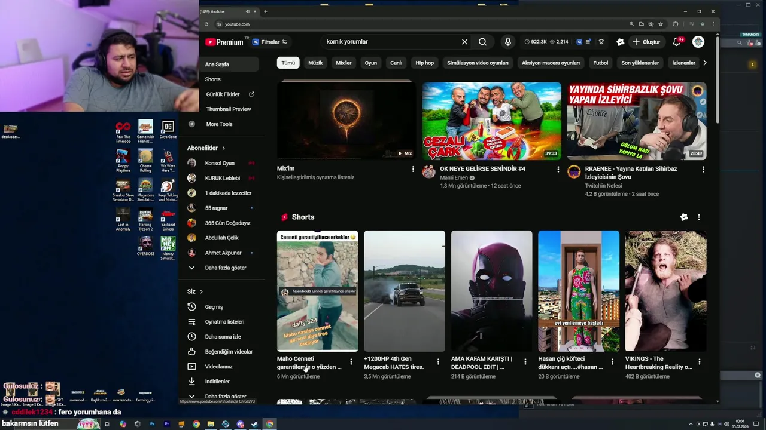
Task: Select the Tümü filter chip
Action: tap(288, 63)
